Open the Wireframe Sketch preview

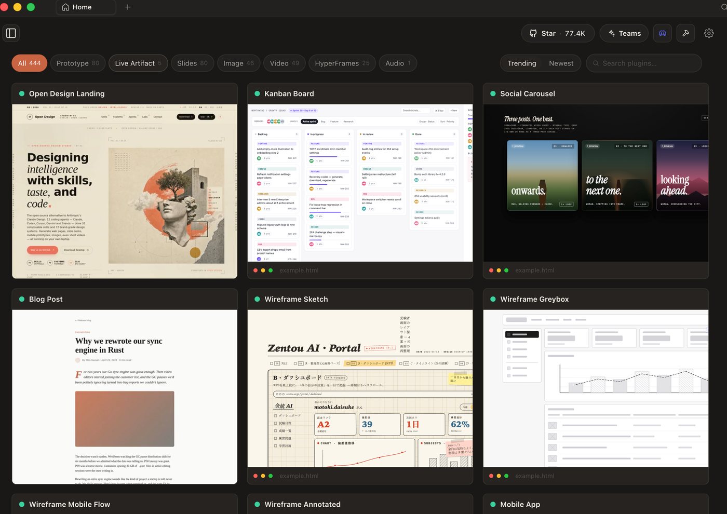pyautogui.click(x=360, y=388)
